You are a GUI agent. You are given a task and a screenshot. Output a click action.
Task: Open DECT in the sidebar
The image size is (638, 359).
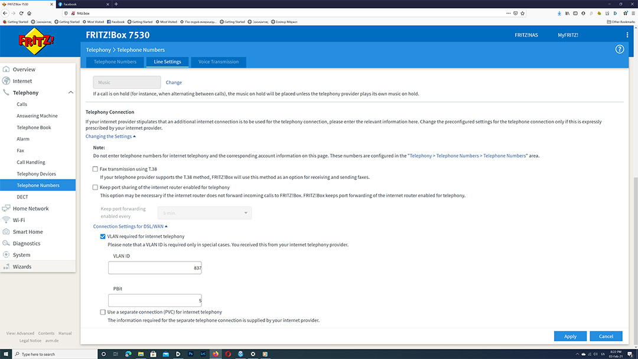(x=22, y=197)
